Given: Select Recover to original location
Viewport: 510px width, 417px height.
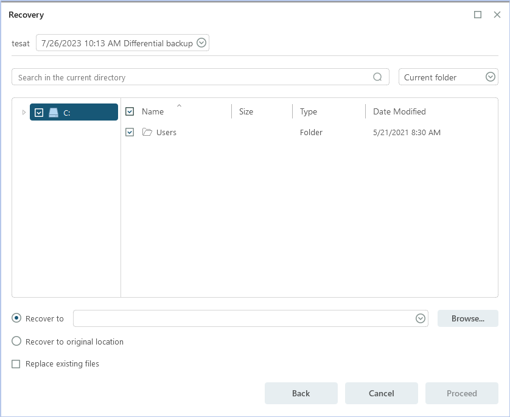Looking at the screenshot, I should (x=16, y=342).
